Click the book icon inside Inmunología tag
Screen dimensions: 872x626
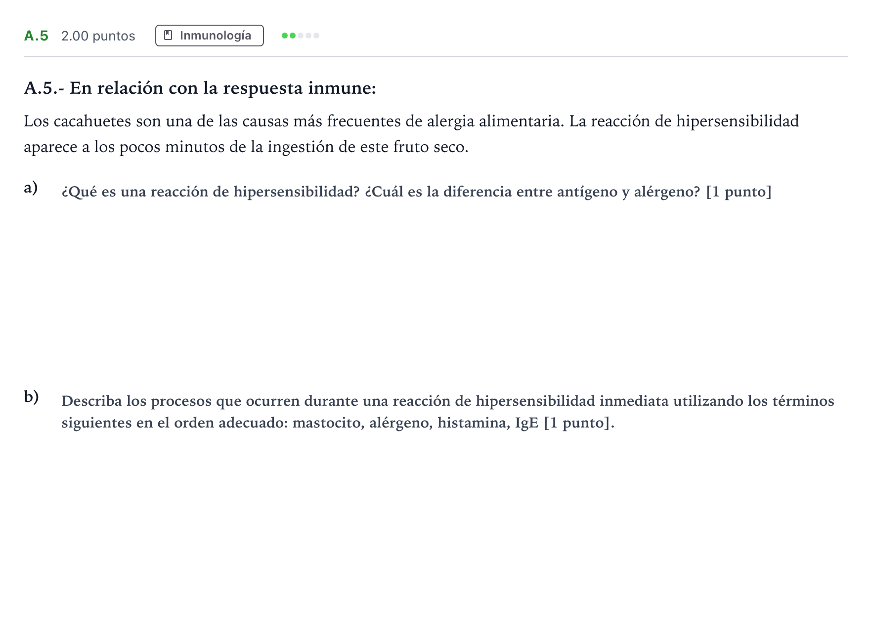coord(168,36)
